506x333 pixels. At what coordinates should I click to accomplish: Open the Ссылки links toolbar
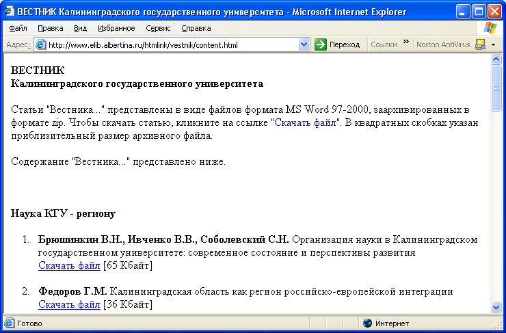384,45
